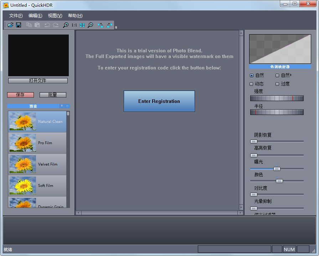This screenshot has height=256, width=319.
Task: Click the 高亮恢复 highlight recovery slider handle
Action: tap(253, 156)
